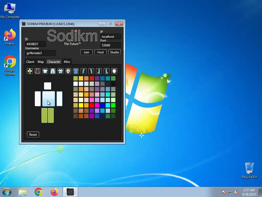This screenshot has height=197, width=262.
Task: Select the character's white arm farthest from palette
Action: click(38, 99)
